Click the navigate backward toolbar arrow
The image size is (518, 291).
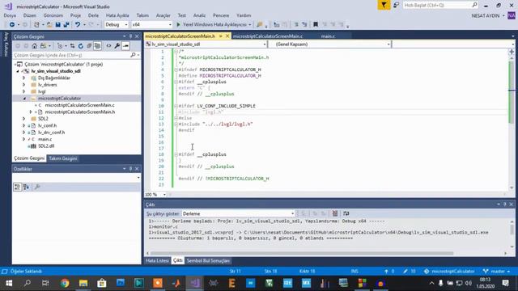point(12,25)
